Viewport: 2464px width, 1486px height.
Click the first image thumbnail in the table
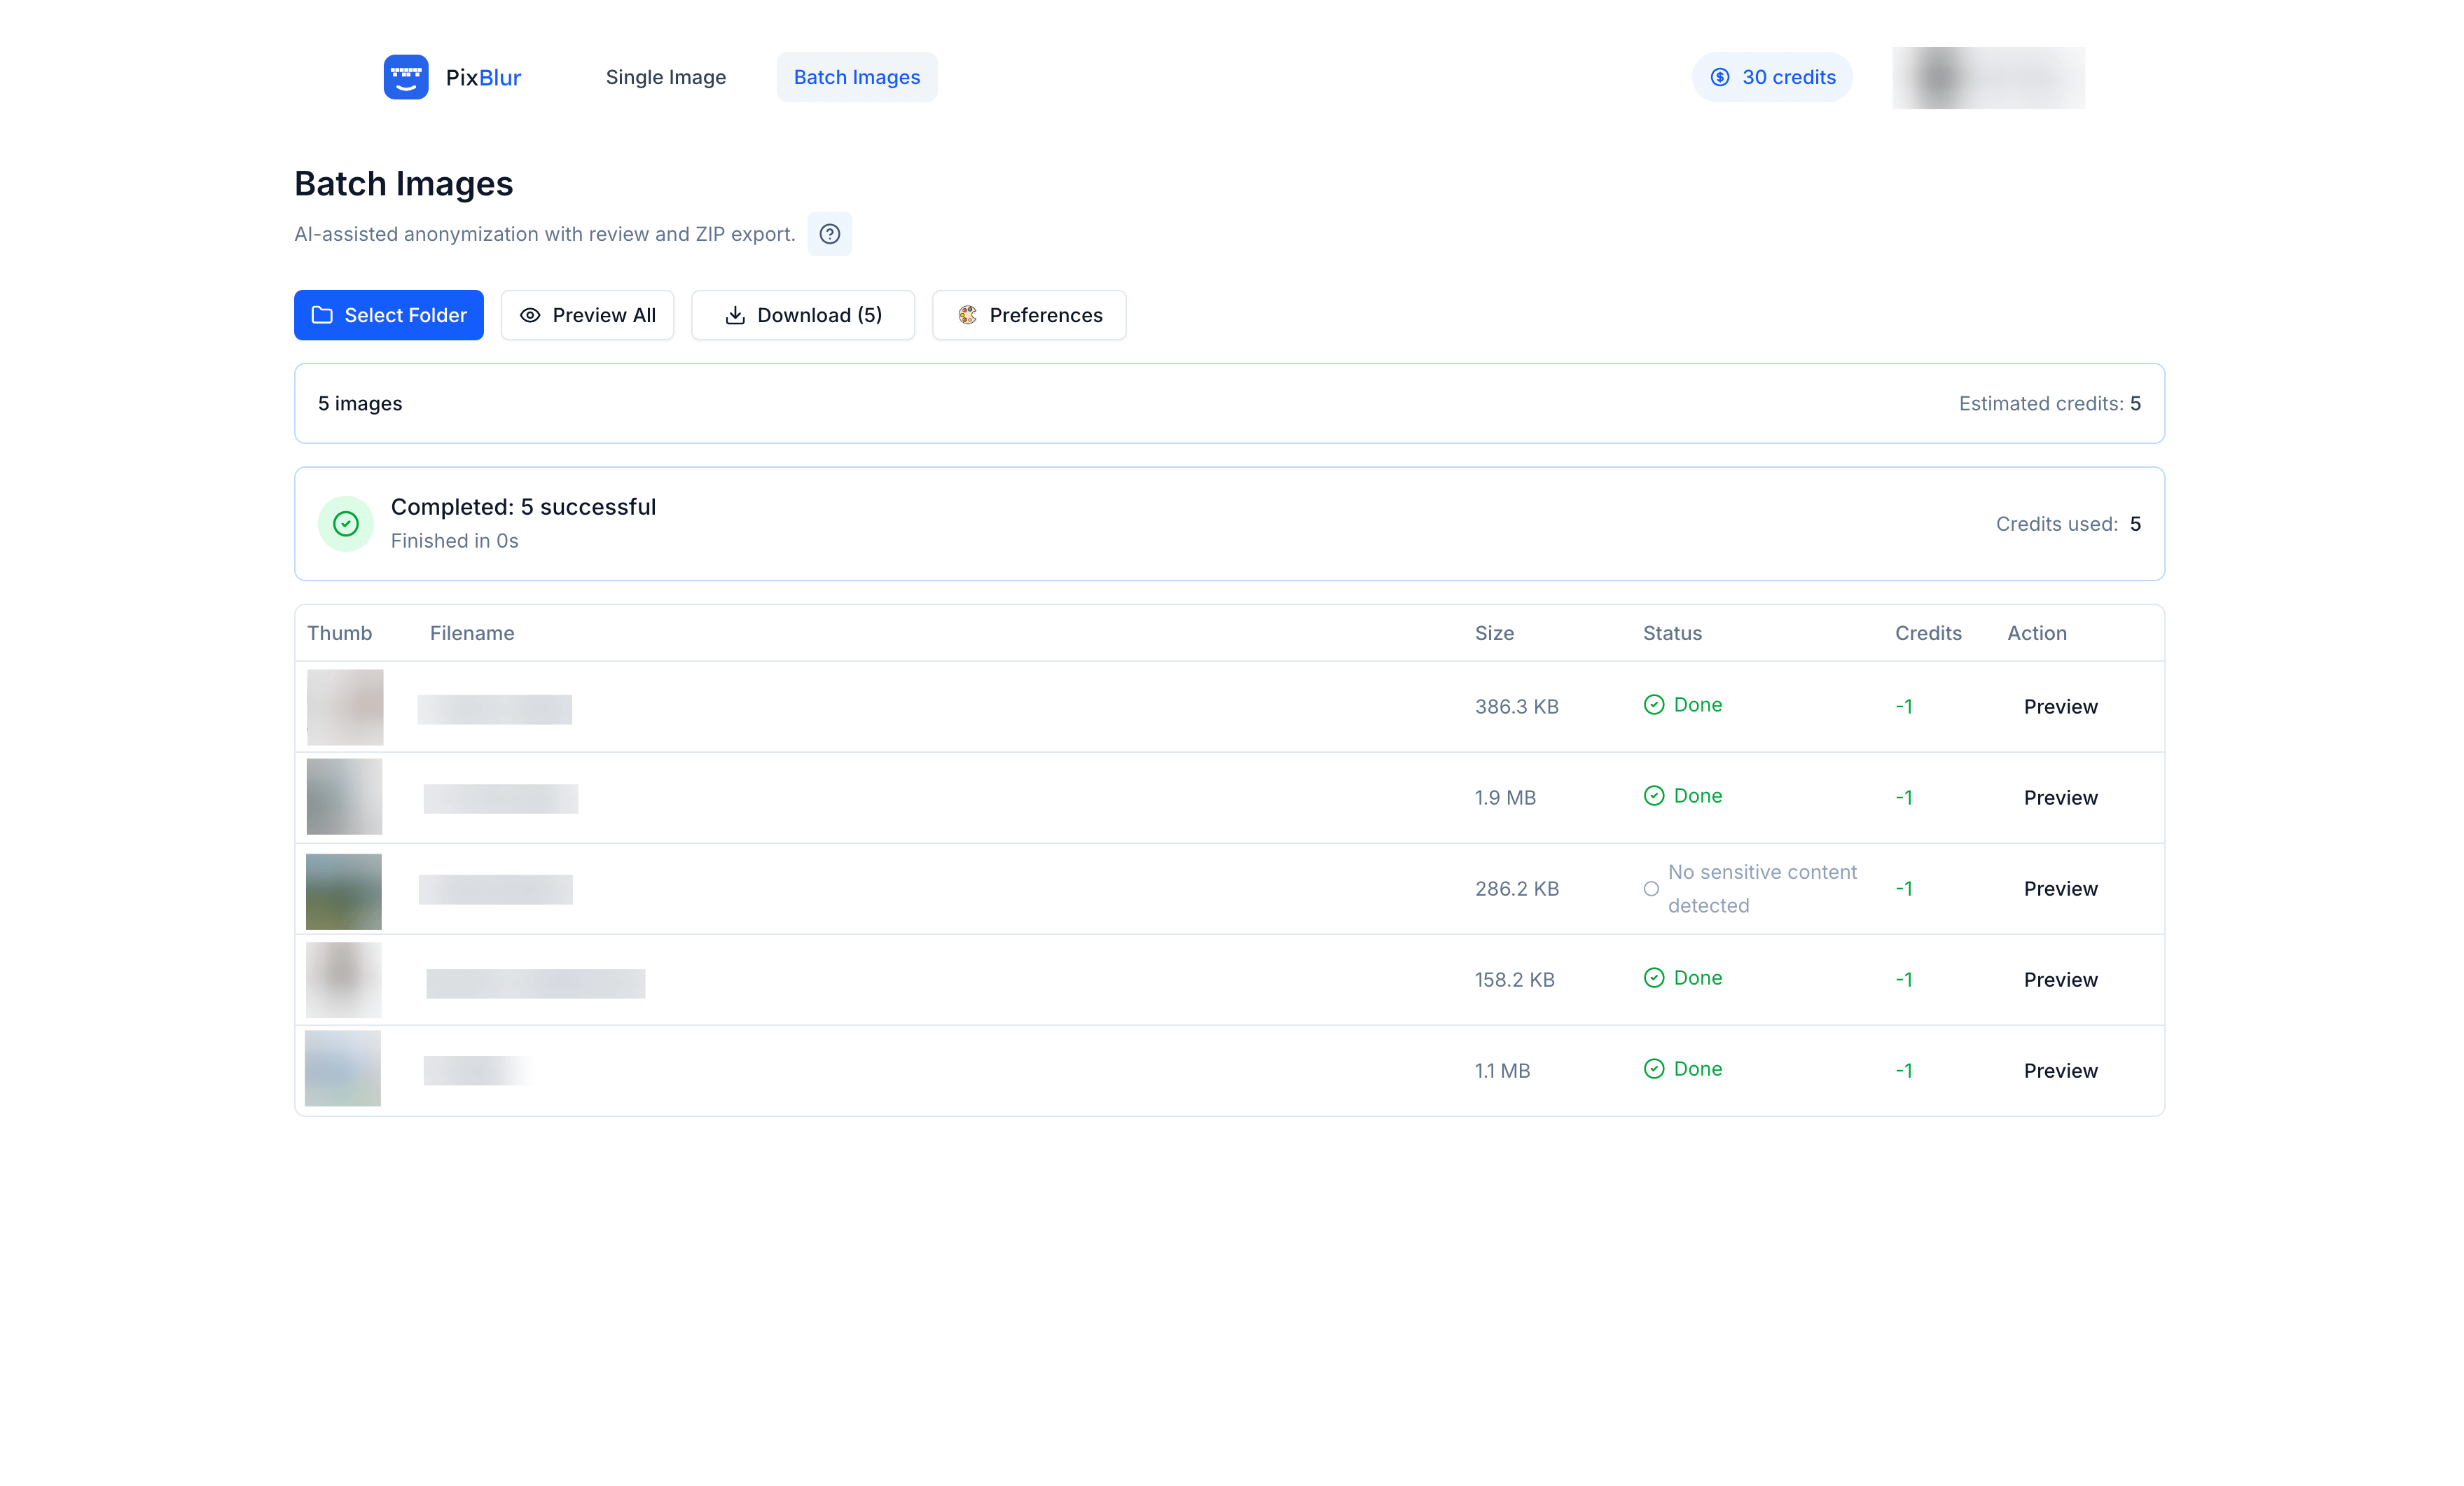point(344,707)
